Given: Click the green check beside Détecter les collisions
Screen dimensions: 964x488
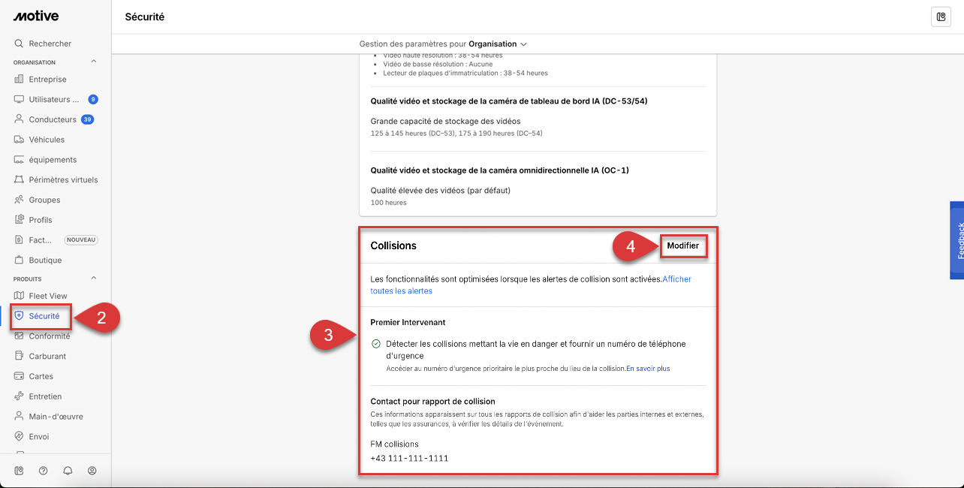Looking at the screenshot, I should click(x=376, y=344).
